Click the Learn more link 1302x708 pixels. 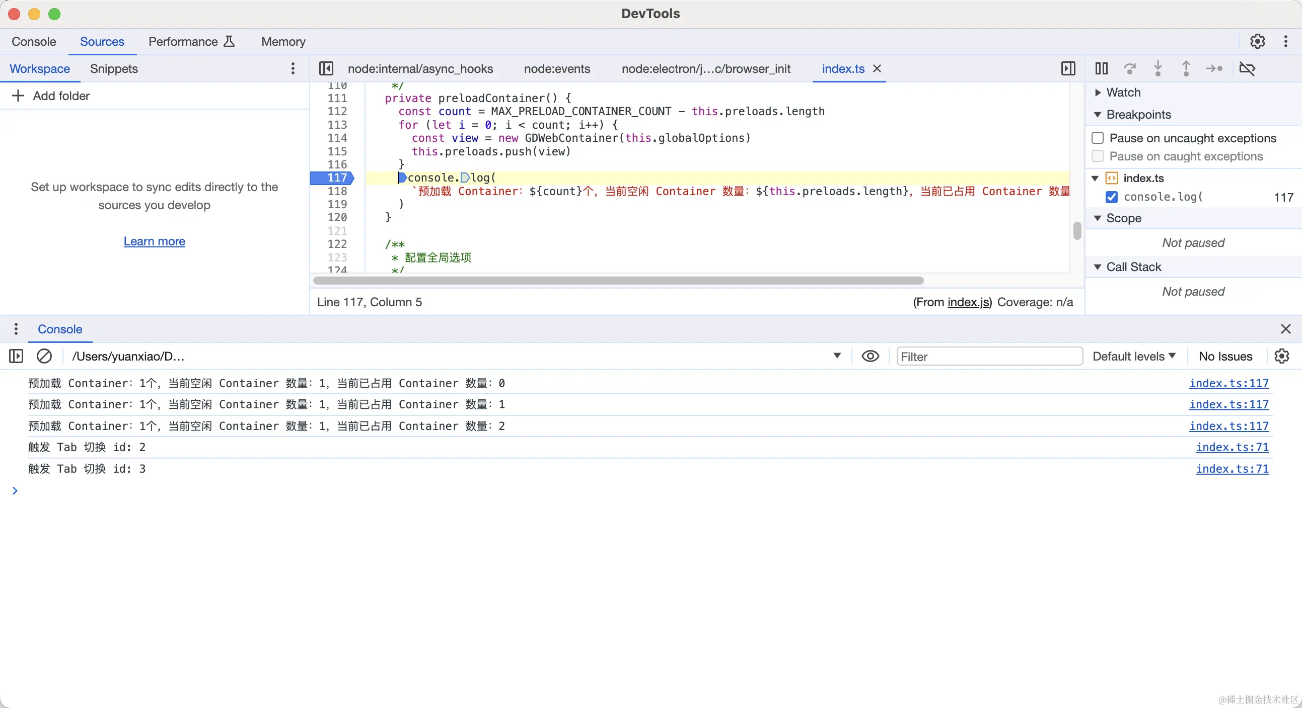point(154,241)
